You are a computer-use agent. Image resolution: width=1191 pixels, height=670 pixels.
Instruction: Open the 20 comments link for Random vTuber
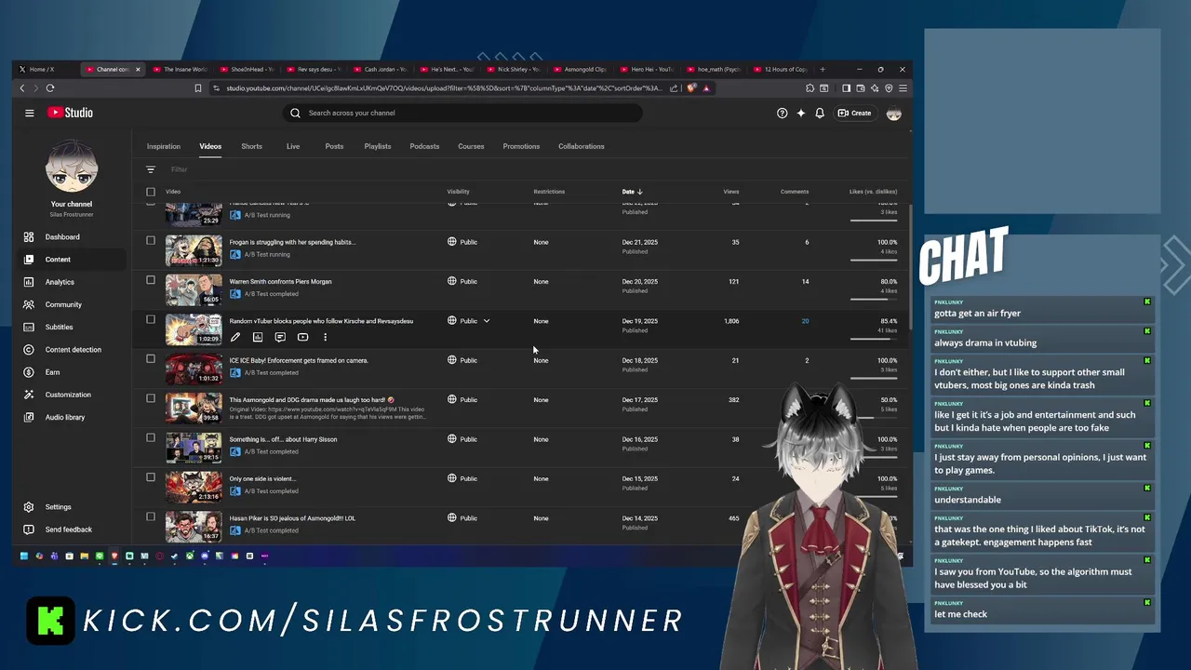[x=805, y=321]
